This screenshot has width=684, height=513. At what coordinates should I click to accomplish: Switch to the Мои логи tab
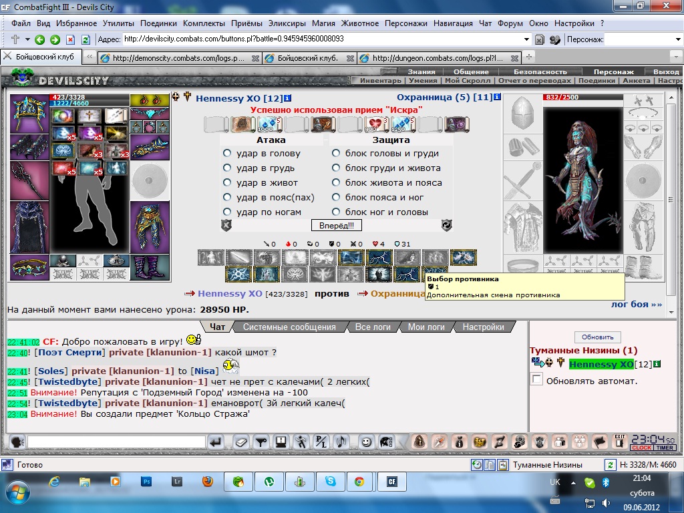(426, 327)
